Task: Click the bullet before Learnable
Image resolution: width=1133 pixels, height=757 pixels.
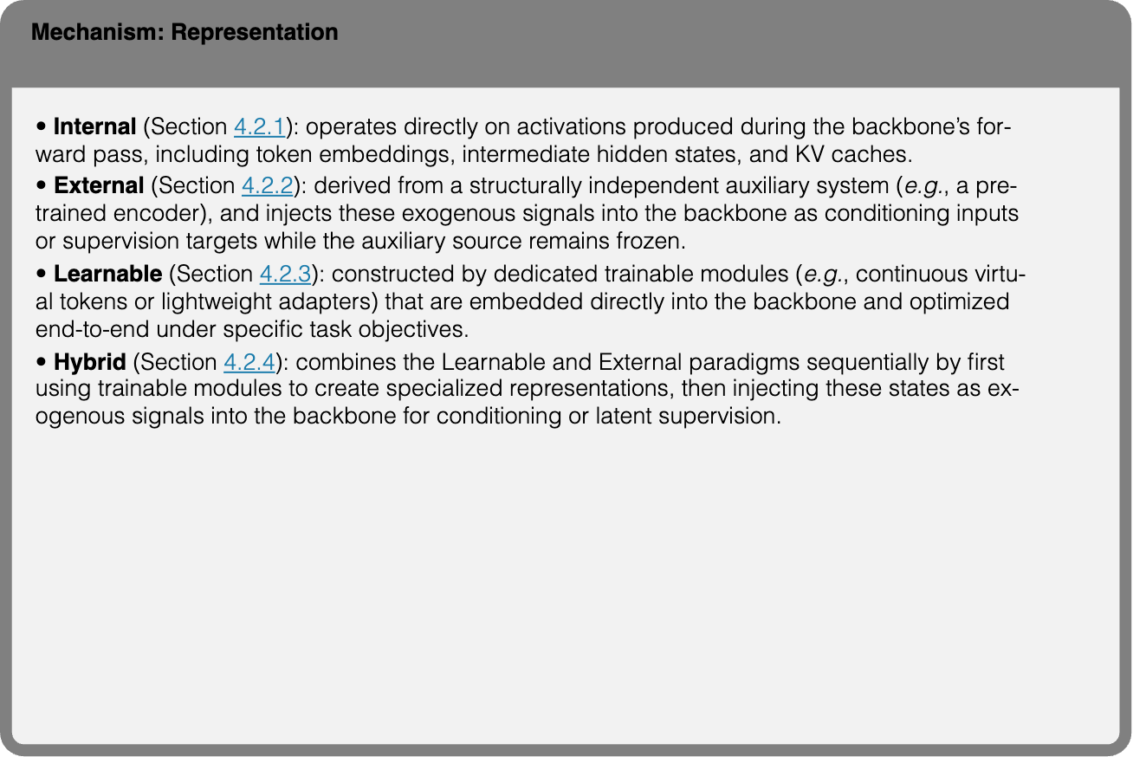Action: [x=42, y=275]
